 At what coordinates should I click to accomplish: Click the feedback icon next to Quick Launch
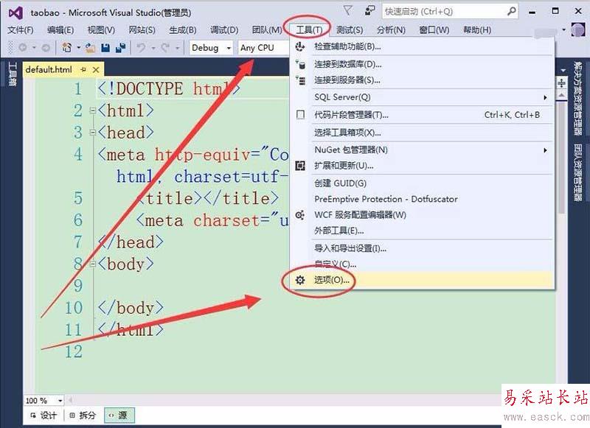pos(370,11)
